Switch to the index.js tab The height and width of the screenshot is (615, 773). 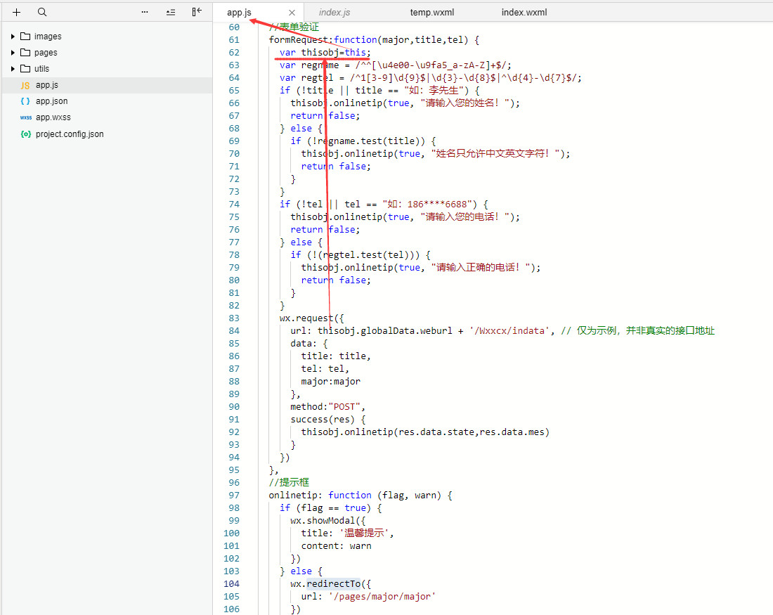coord(334,13)
